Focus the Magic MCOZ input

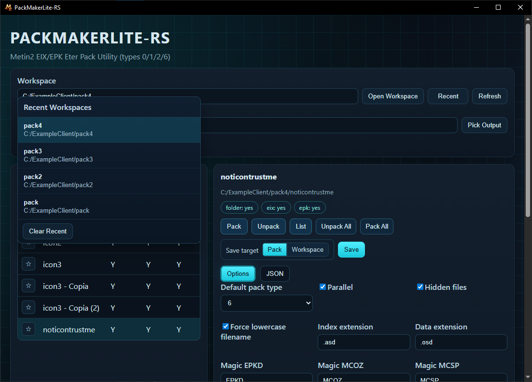364,378
